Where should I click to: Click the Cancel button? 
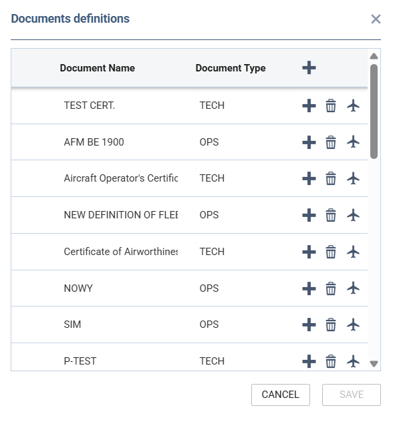pyautogui.click(x=281, y=395)
